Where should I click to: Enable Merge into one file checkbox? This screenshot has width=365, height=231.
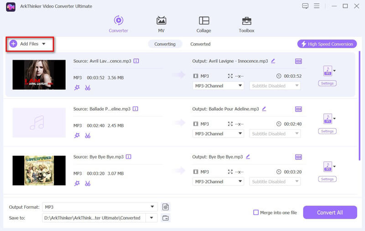pos(256,212)
